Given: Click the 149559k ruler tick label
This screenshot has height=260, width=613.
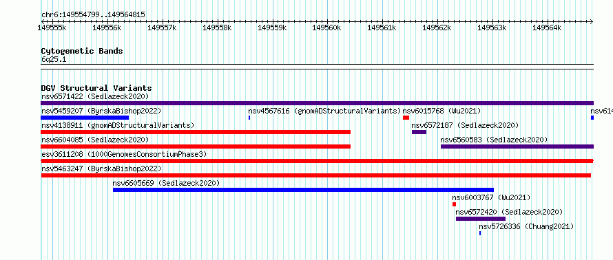Looking at the screenshot, I should tap(273, 28).
